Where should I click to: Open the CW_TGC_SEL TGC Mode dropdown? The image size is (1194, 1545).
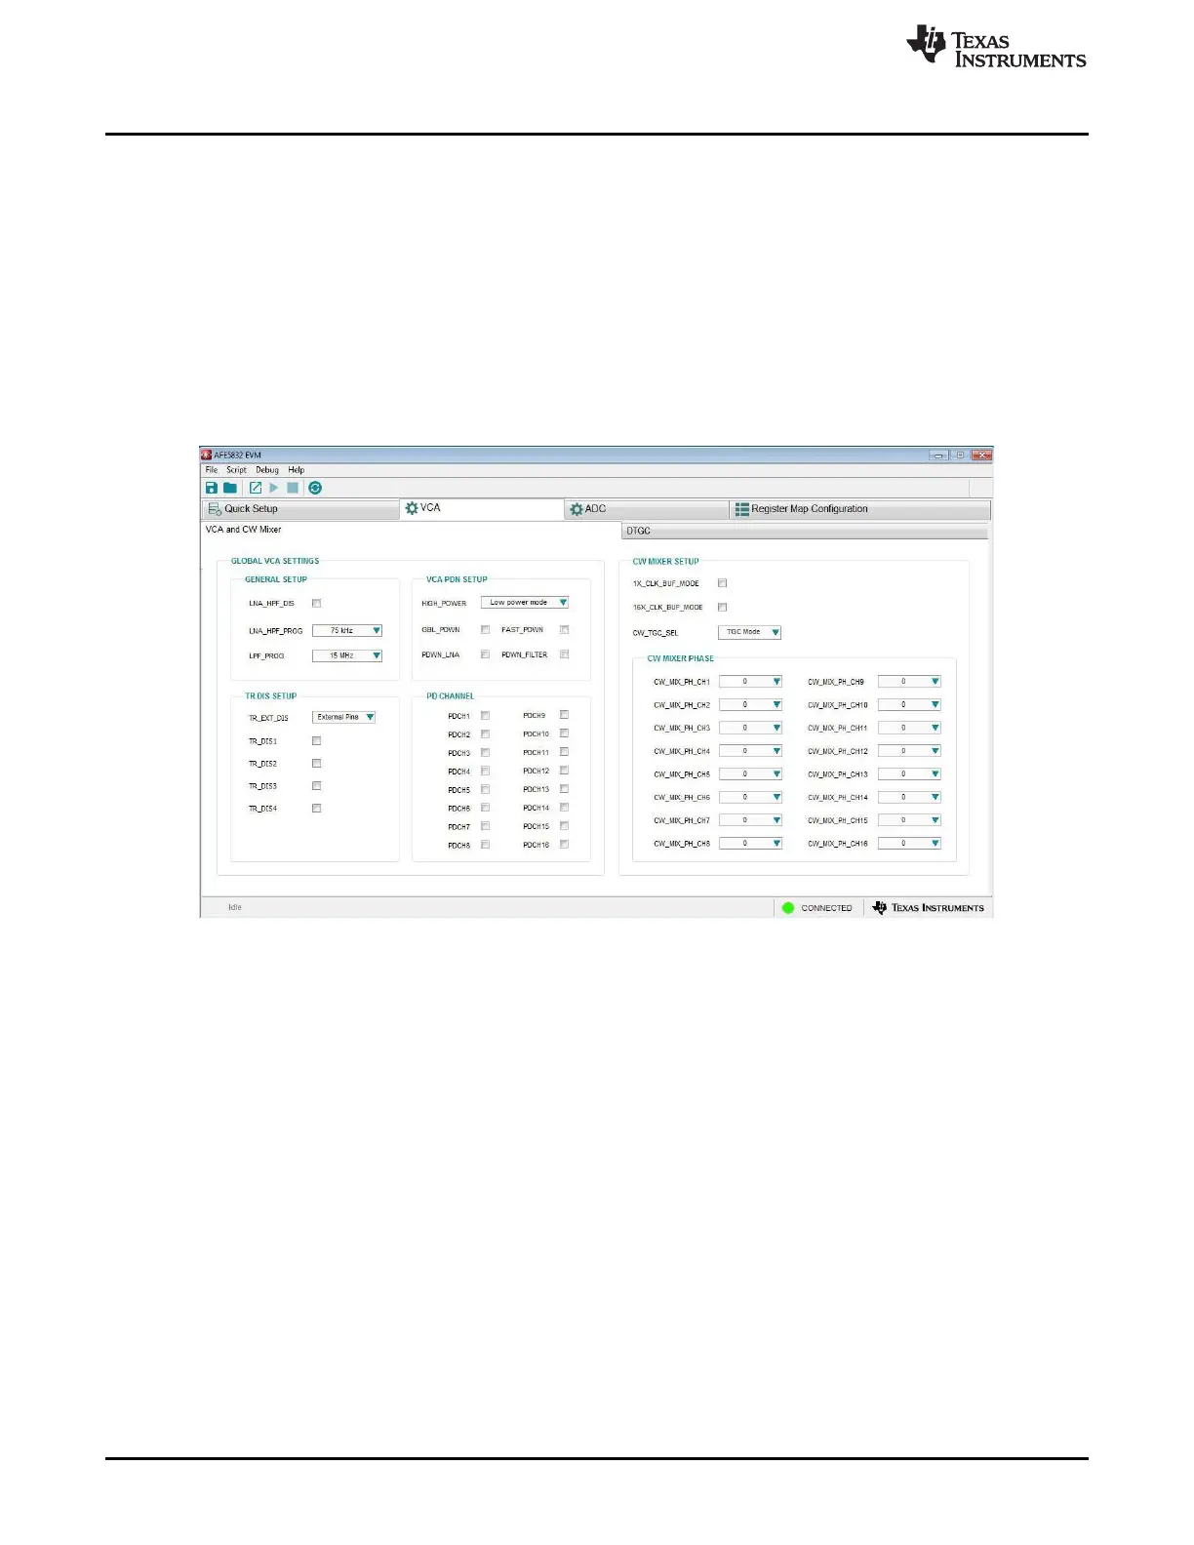point(750,632)
